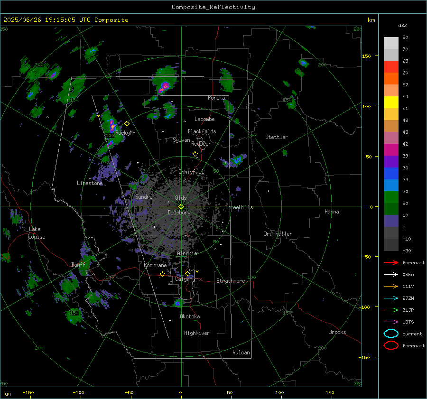Click the yellow diamond marker beside RockyMH
The width and height of the screenshot is (427, 399).
(127, 124)
